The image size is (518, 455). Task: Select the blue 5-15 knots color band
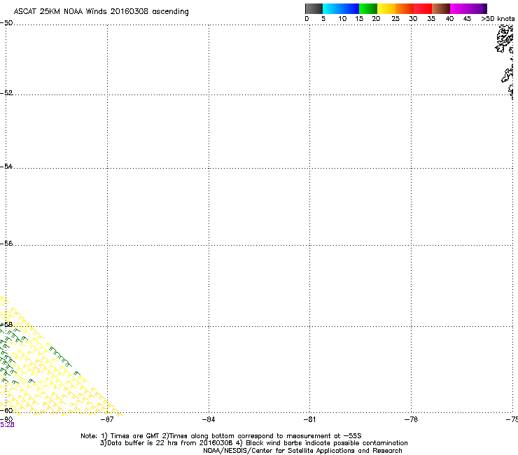341,8
